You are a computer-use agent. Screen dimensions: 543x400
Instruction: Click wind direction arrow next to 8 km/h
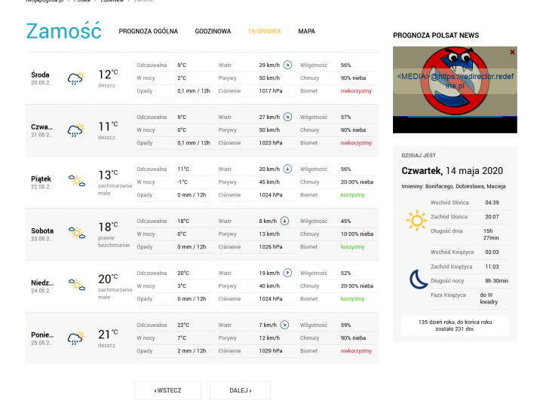click(284, 221)
